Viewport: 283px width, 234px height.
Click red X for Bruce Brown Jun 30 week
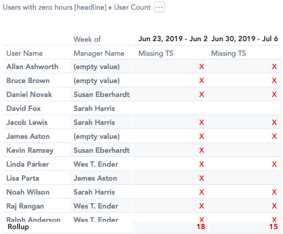tap(274, 81)
